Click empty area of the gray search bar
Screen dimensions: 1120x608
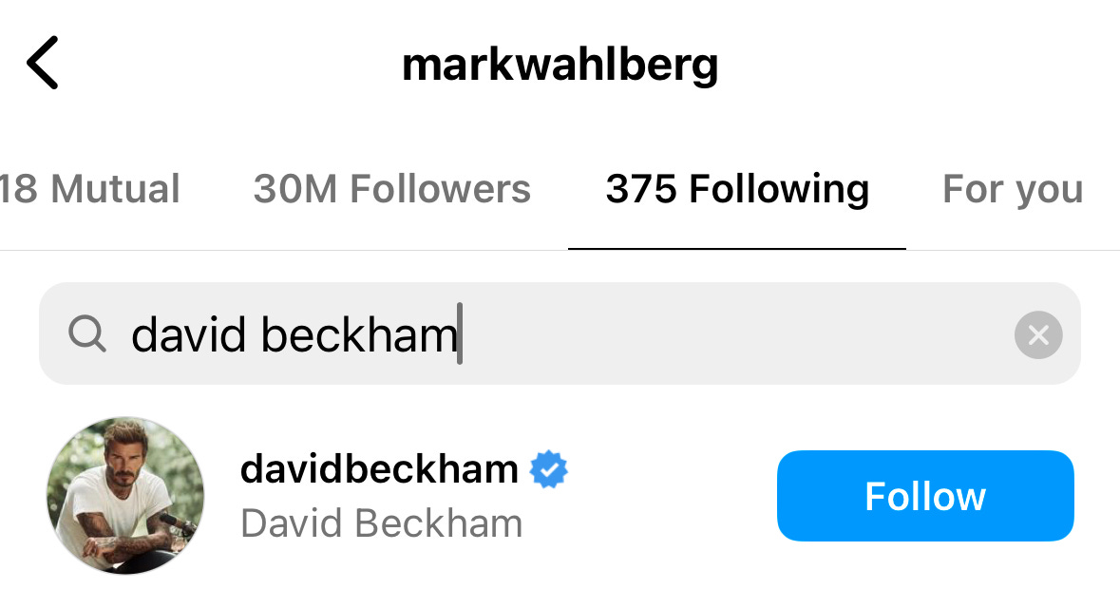735,333
